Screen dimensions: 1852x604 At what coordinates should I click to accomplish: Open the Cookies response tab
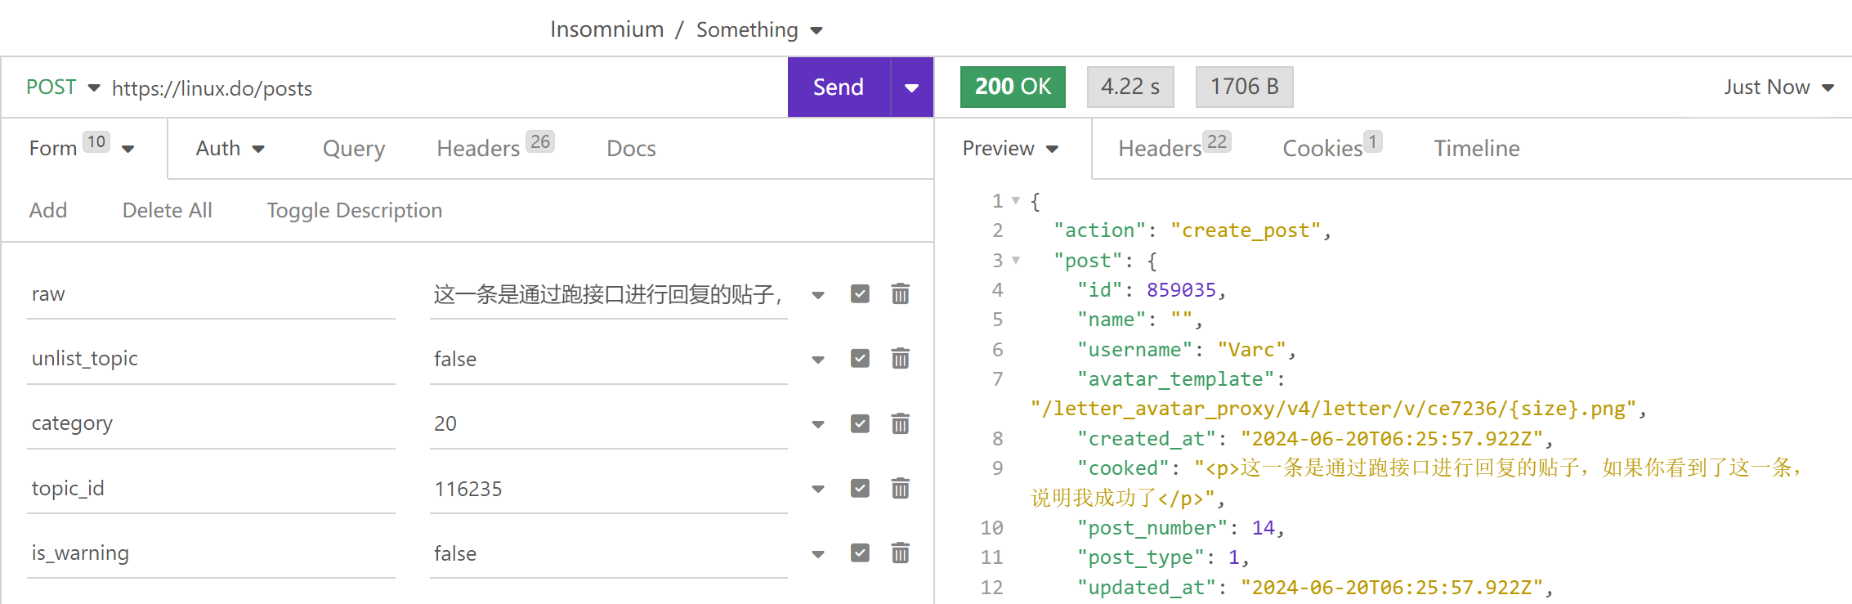[x=1331, y=148]
